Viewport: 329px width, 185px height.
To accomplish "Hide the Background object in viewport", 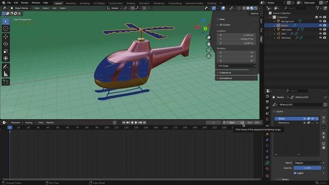I will [x=320, y=21].
